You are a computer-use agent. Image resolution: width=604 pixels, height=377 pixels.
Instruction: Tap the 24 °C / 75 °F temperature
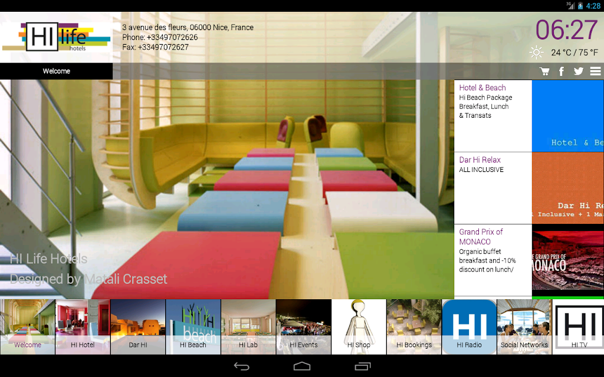pos(575,52)
